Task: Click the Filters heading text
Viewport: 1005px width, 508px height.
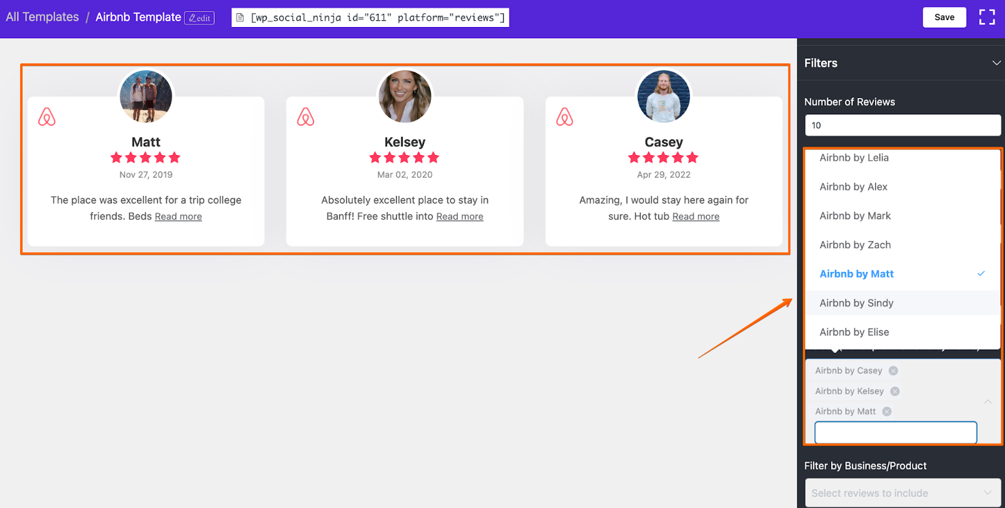Action: 821,63
